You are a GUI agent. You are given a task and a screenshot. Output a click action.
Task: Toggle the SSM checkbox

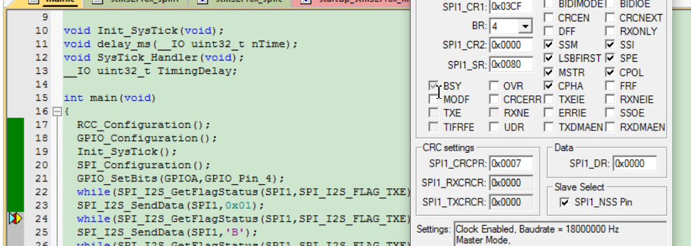pyautogui.click(x=548, y=45)
